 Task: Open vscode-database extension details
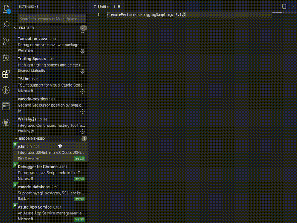[51, 193]
